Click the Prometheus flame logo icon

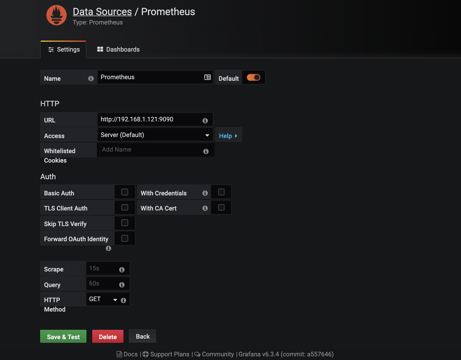[57, 15]
